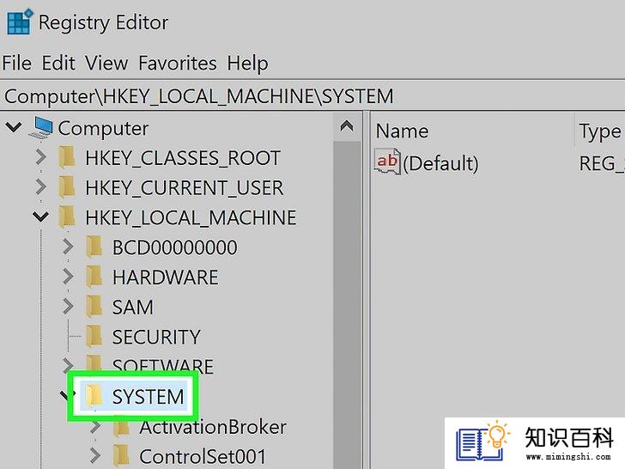This screenshot has height=469, width=625.
Task: Expand the SAM key
Action: click(x=68, y=307)
